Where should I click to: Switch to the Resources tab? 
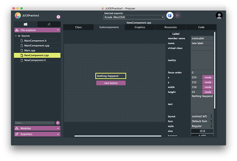click(x=171, y=27)
